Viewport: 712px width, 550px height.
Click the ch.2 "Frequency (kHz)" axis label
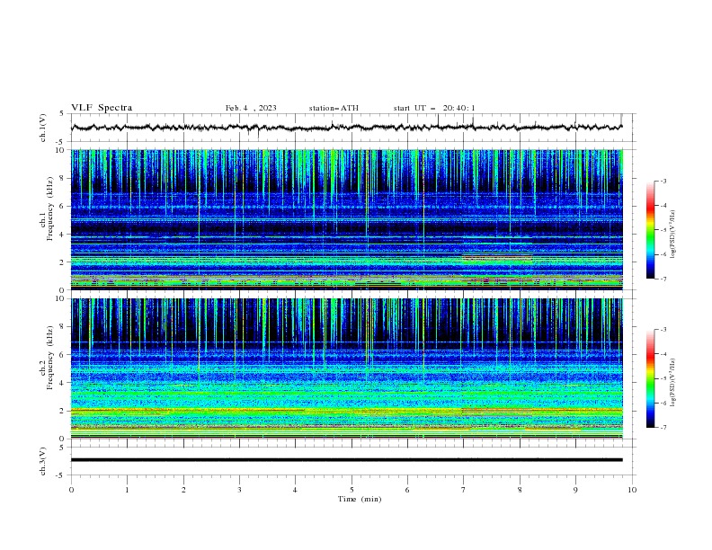point(49,357)
